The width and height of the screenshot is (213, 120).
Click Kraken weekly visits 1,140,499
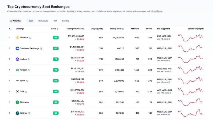[x=119, y=59]
